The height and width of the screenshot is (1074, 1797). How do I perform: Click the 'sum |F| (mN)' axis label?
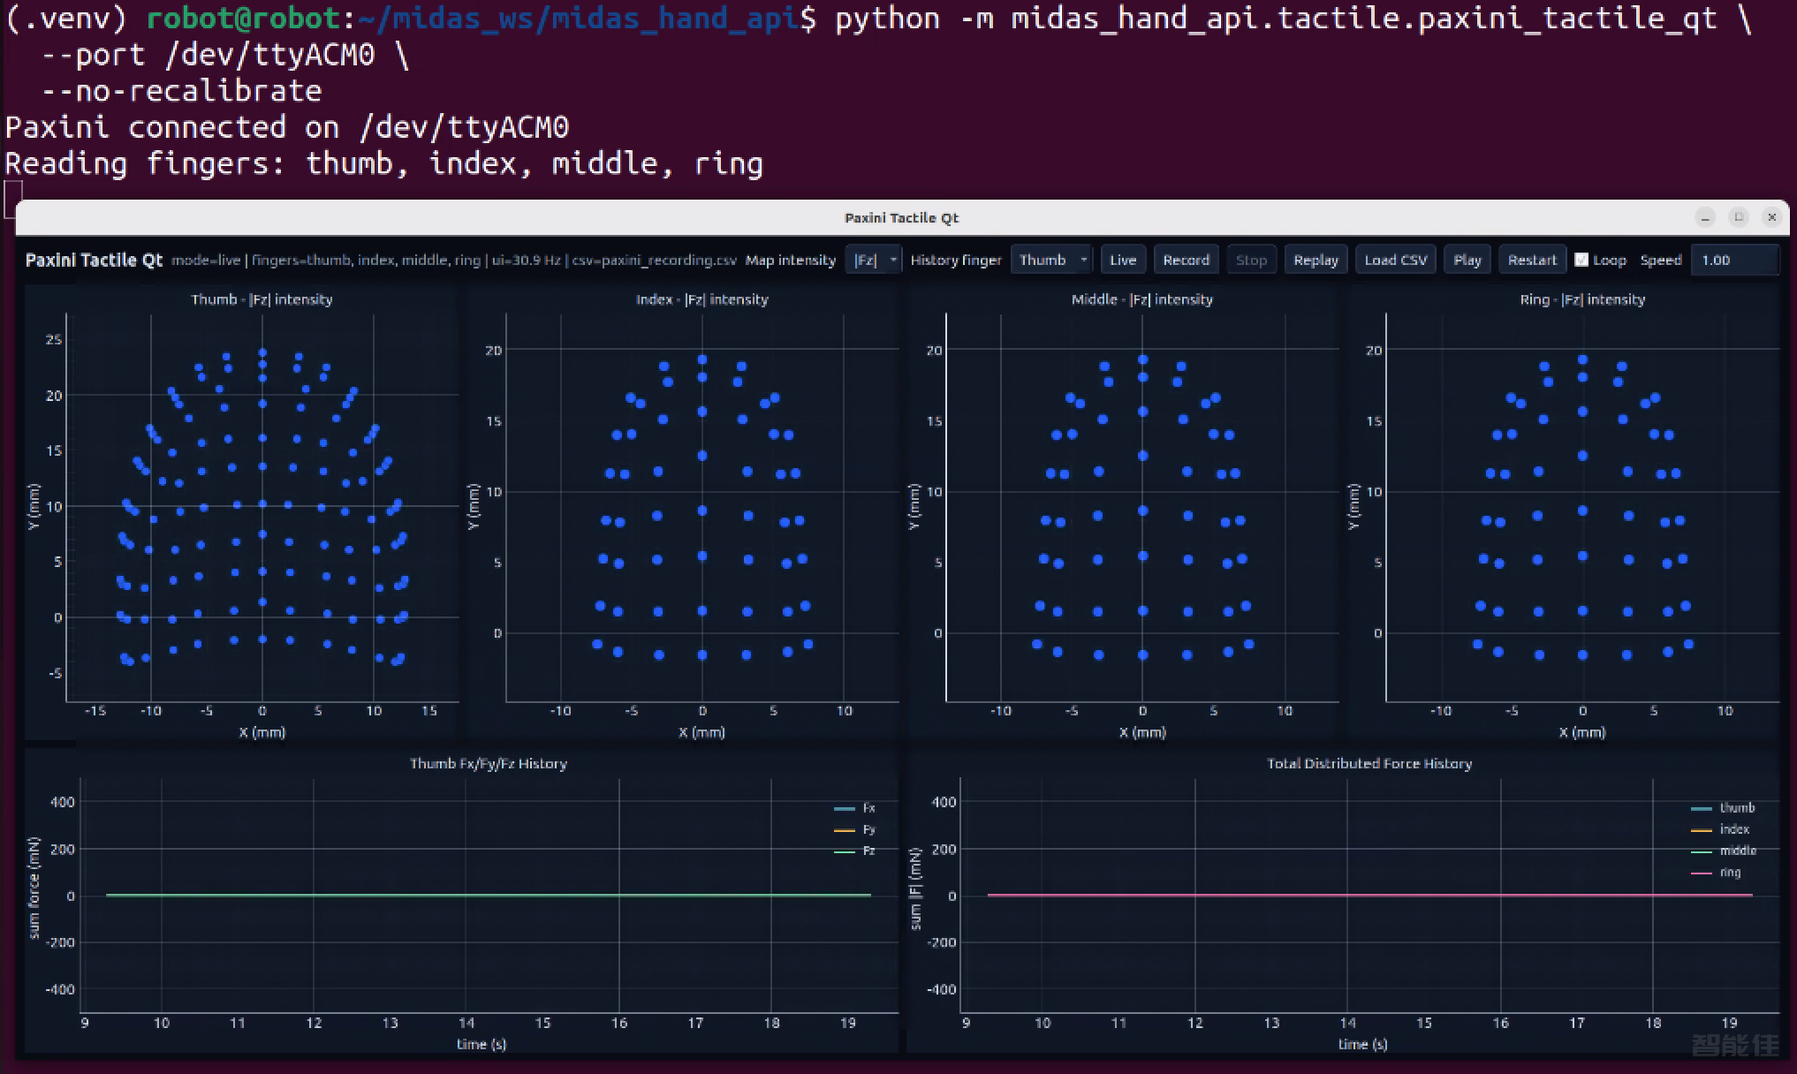[x=914, y=889]
